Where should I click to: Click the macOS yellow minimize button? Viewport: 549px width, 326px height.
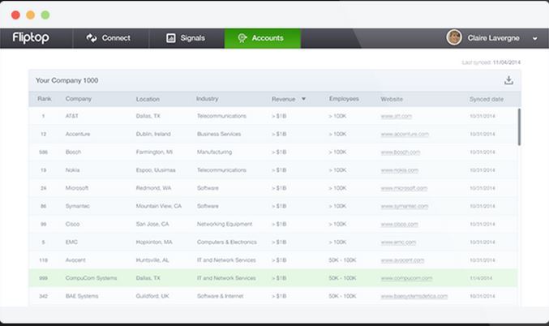click(31, 15)
